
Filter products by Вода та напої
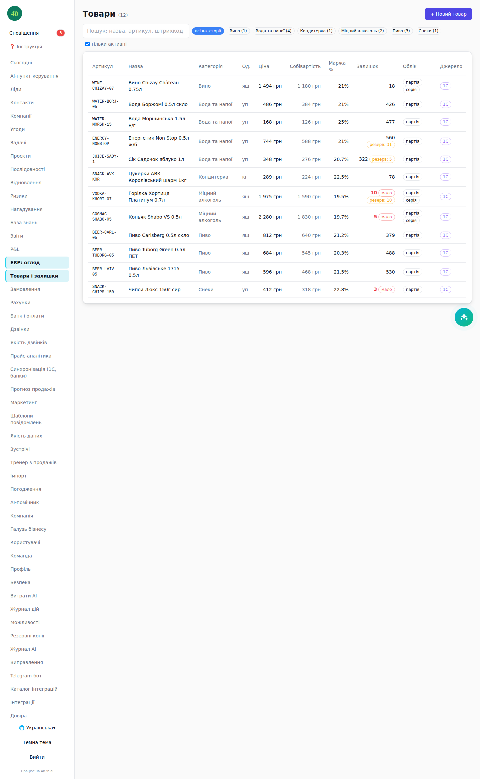273,31
